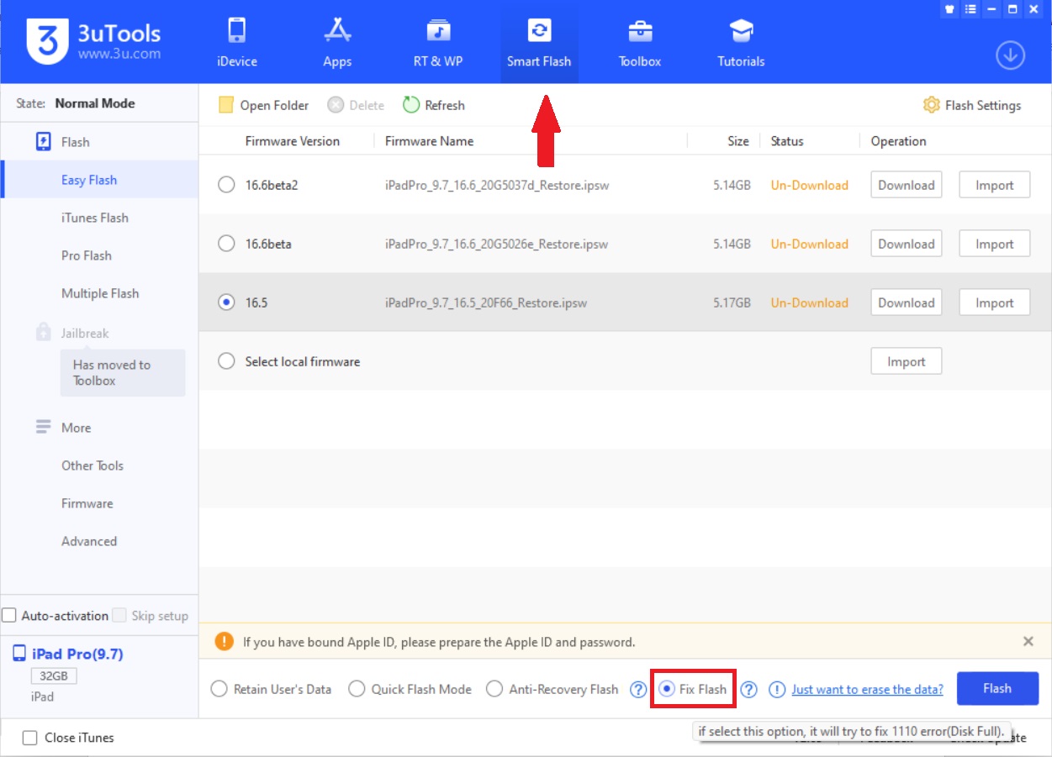Dismiss the Apple ID warning banner
The image size is (1052, 757).
click(x=1028, y=641)
